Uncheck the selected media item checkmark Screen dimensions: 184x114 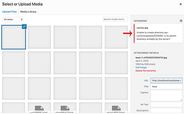click(24, 27)
